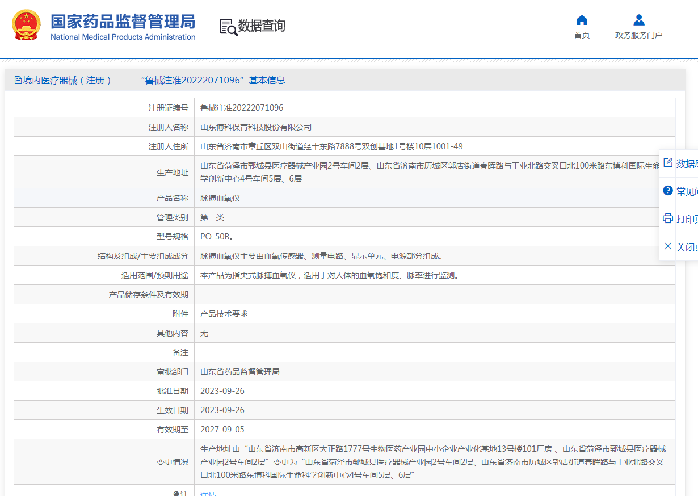Open 政务服务门户 link
698x496 pixels.
pos(639,35)
